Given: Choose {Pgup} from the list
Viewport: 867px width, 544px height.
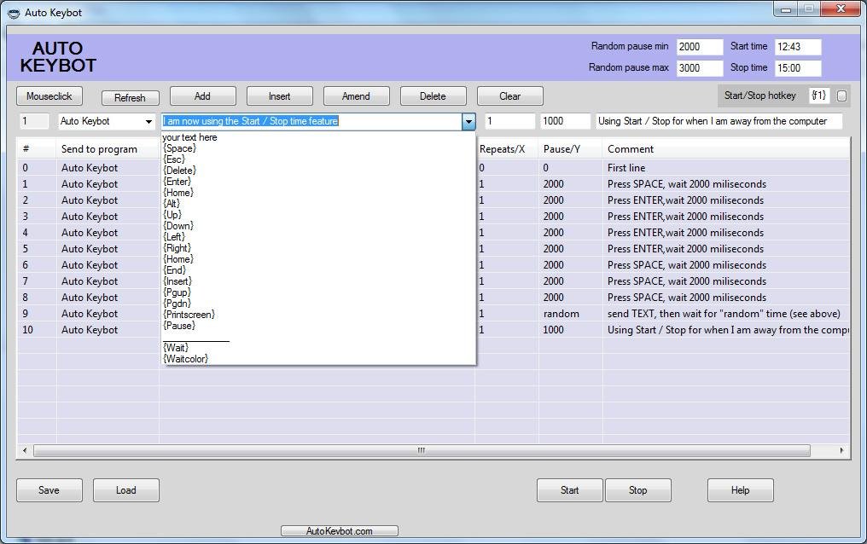Looking at the screenshot, I should pos(177,292).
